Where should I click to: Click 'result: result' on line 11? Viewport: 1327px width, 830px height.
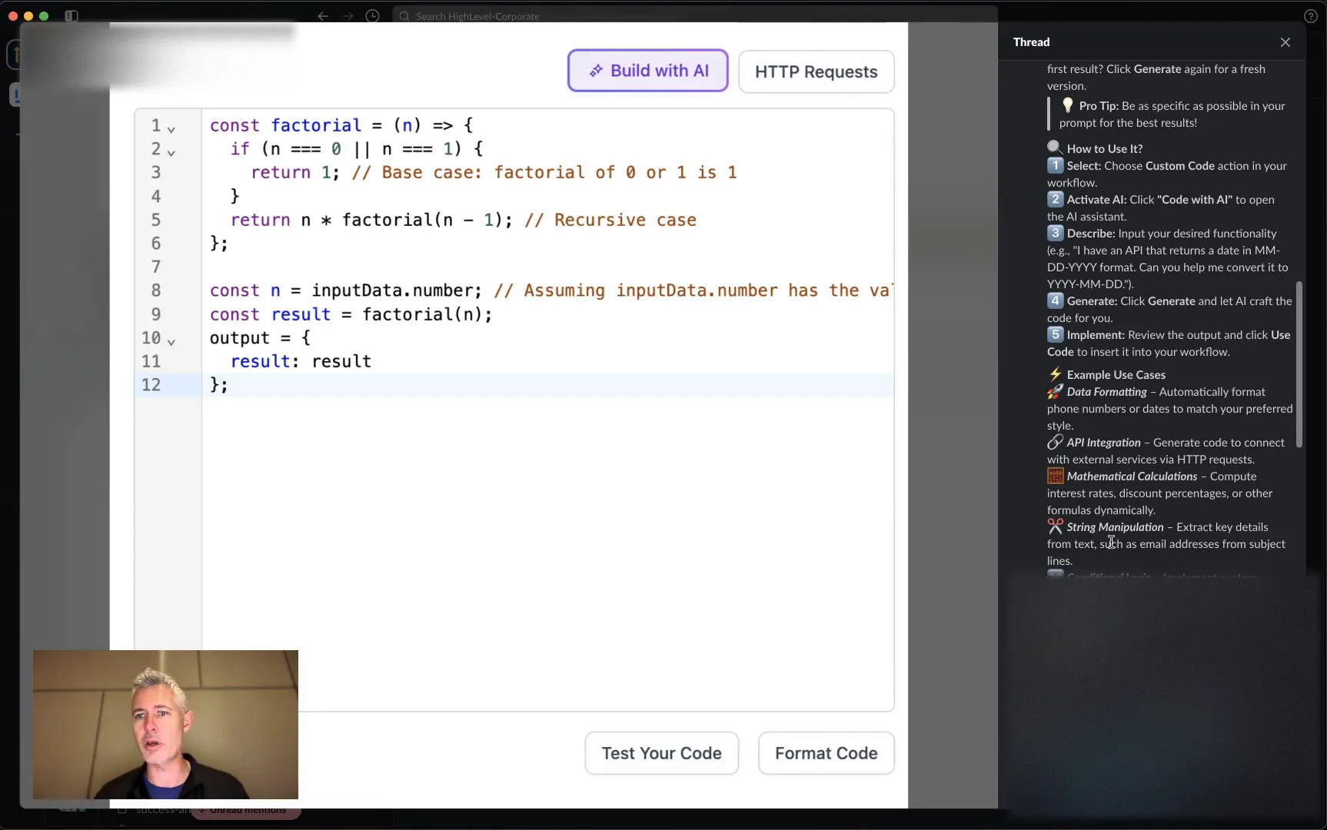[301, 361]
